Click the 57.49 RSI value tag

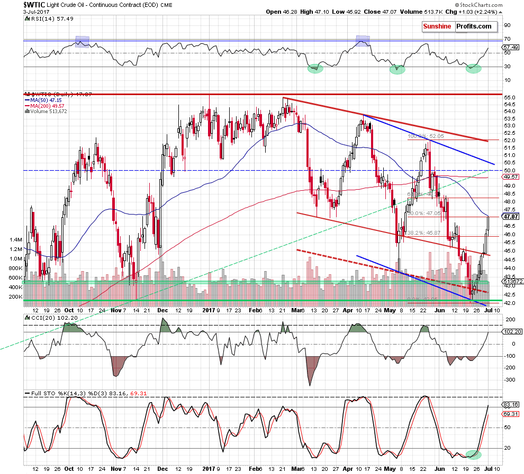(x=511, y=48)
